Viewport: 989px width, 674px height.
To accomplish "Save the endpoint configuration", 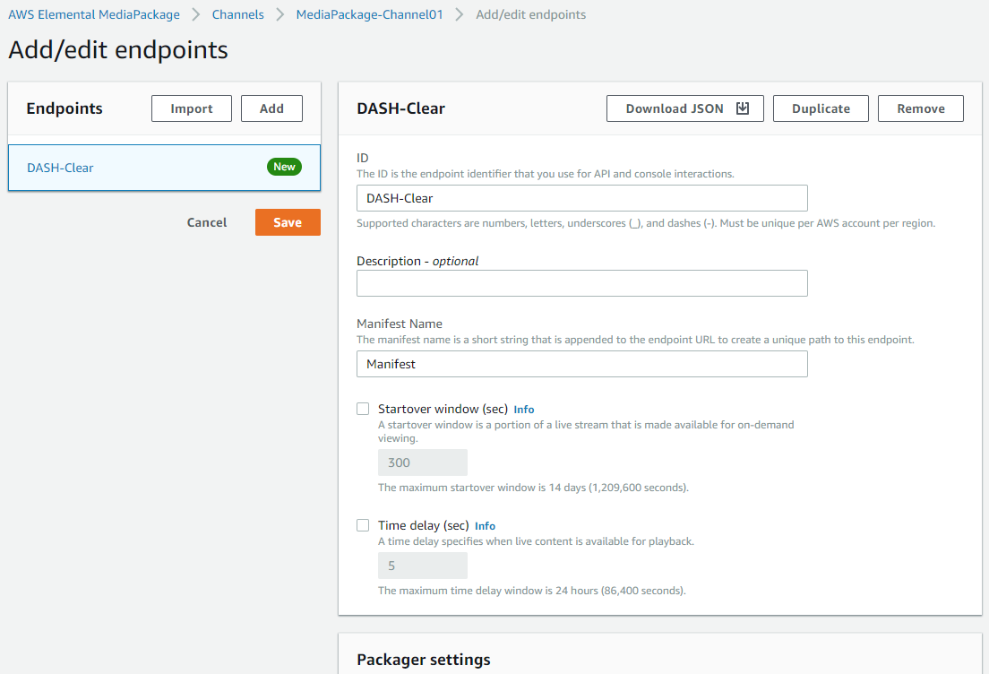I will [288, 222].
